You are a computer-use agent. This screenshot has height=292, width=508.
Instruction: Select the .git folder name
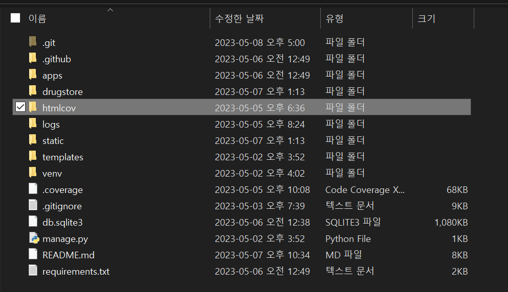coord(49,43)
